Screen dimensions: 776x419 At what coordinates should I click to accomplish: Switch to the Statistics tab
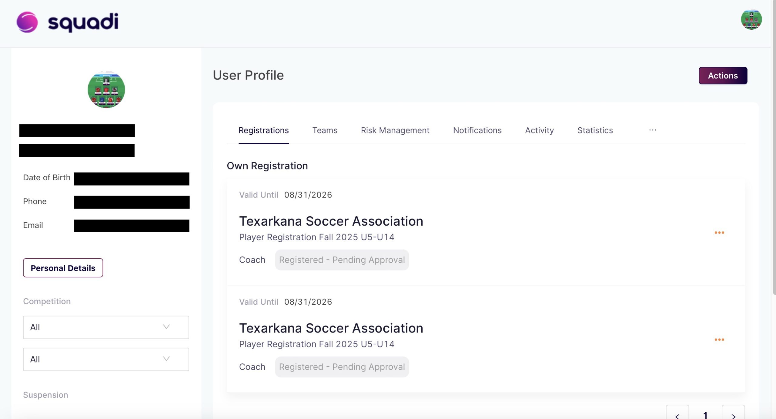(x=595, y=130)
